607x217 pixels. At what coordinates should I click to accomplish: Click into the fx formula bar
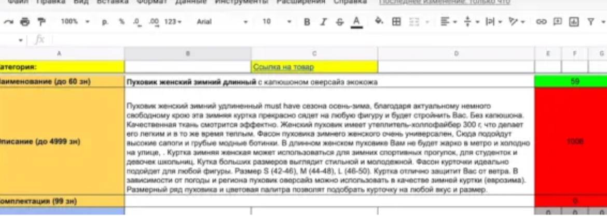pyautogui.click(x=329, y=40)
